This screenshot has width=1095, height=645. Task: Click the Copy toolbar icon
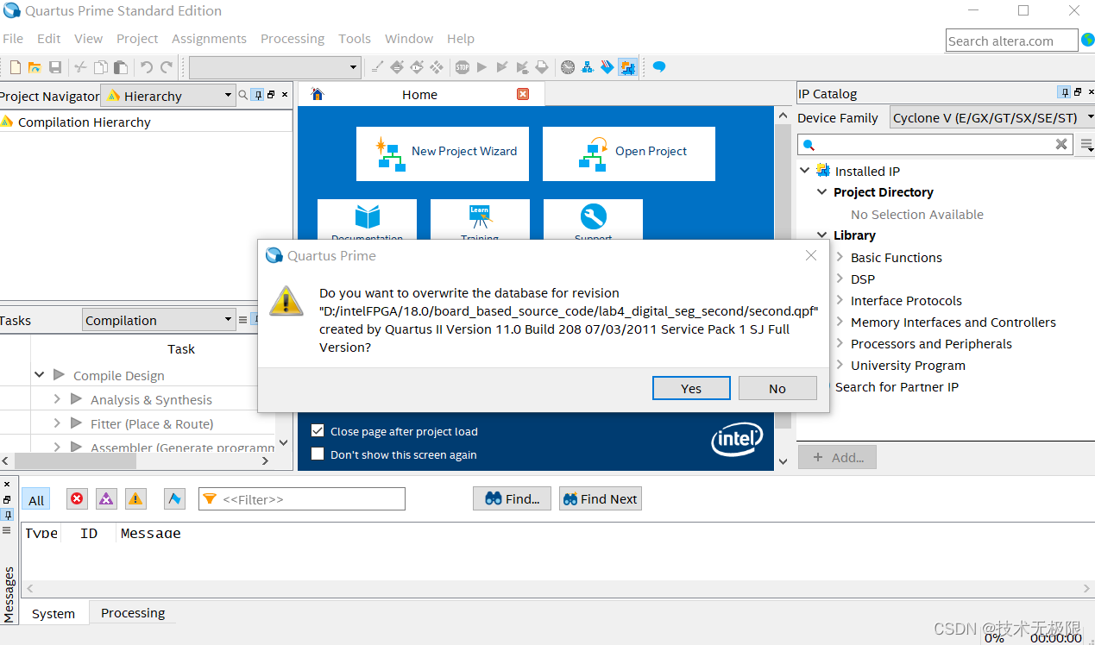[x=101, y=67]
